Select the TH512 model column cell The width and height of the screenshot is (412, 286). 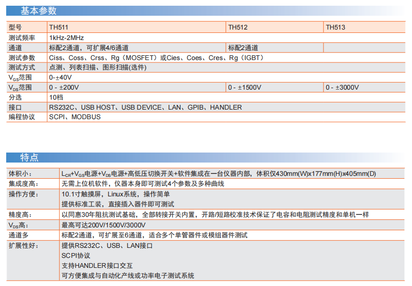238,28
